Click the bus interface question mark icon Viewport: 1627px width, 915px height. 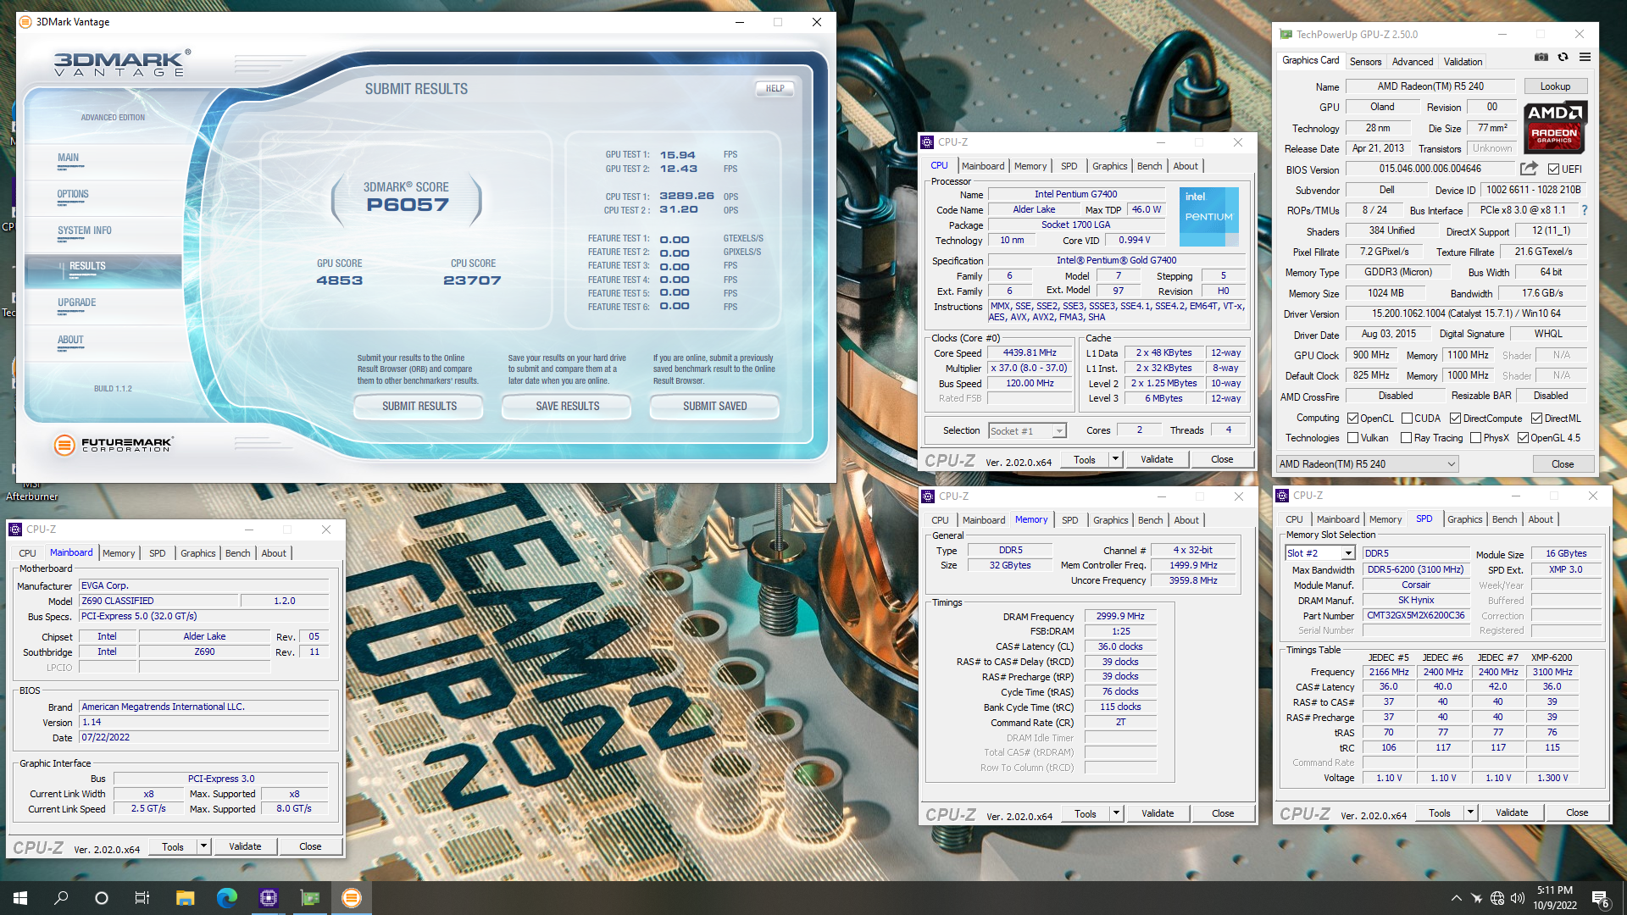click(1585, 210)
